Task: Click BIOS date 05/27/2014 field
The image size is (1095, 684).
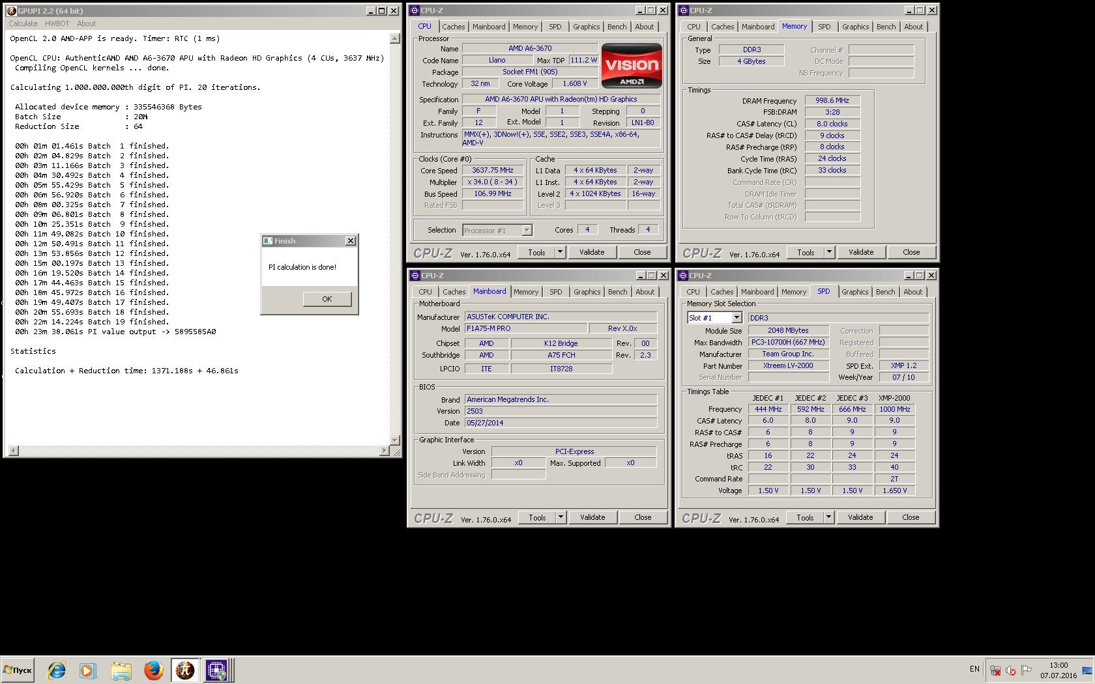Action: pos(561,423)
